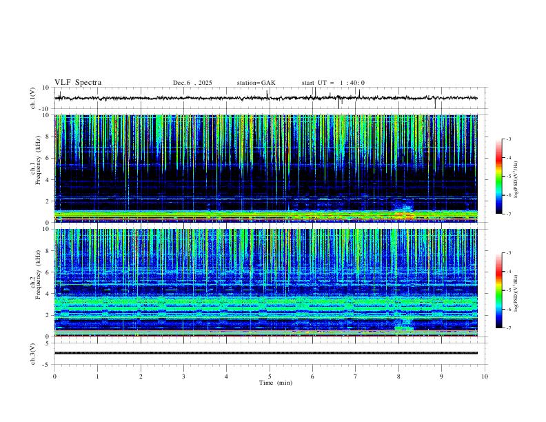
Task: Click time axis tick label "10"
Action: (485, 376)
